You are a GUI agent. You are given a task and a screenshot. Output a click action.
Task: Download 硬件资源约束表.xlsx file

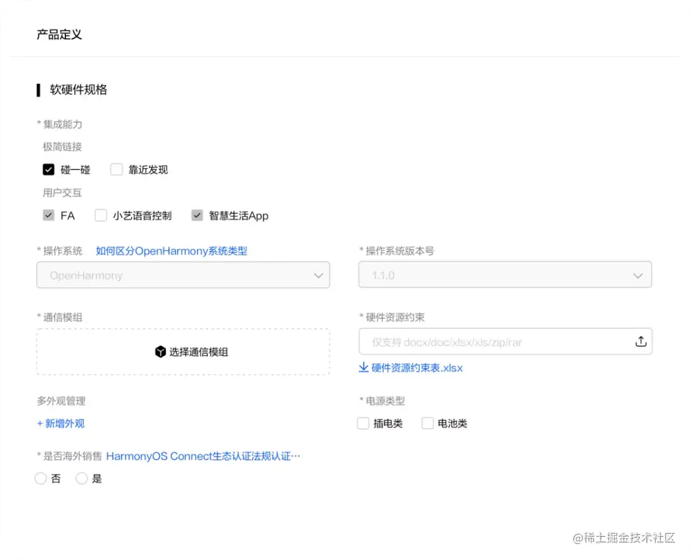click(417, 368)
